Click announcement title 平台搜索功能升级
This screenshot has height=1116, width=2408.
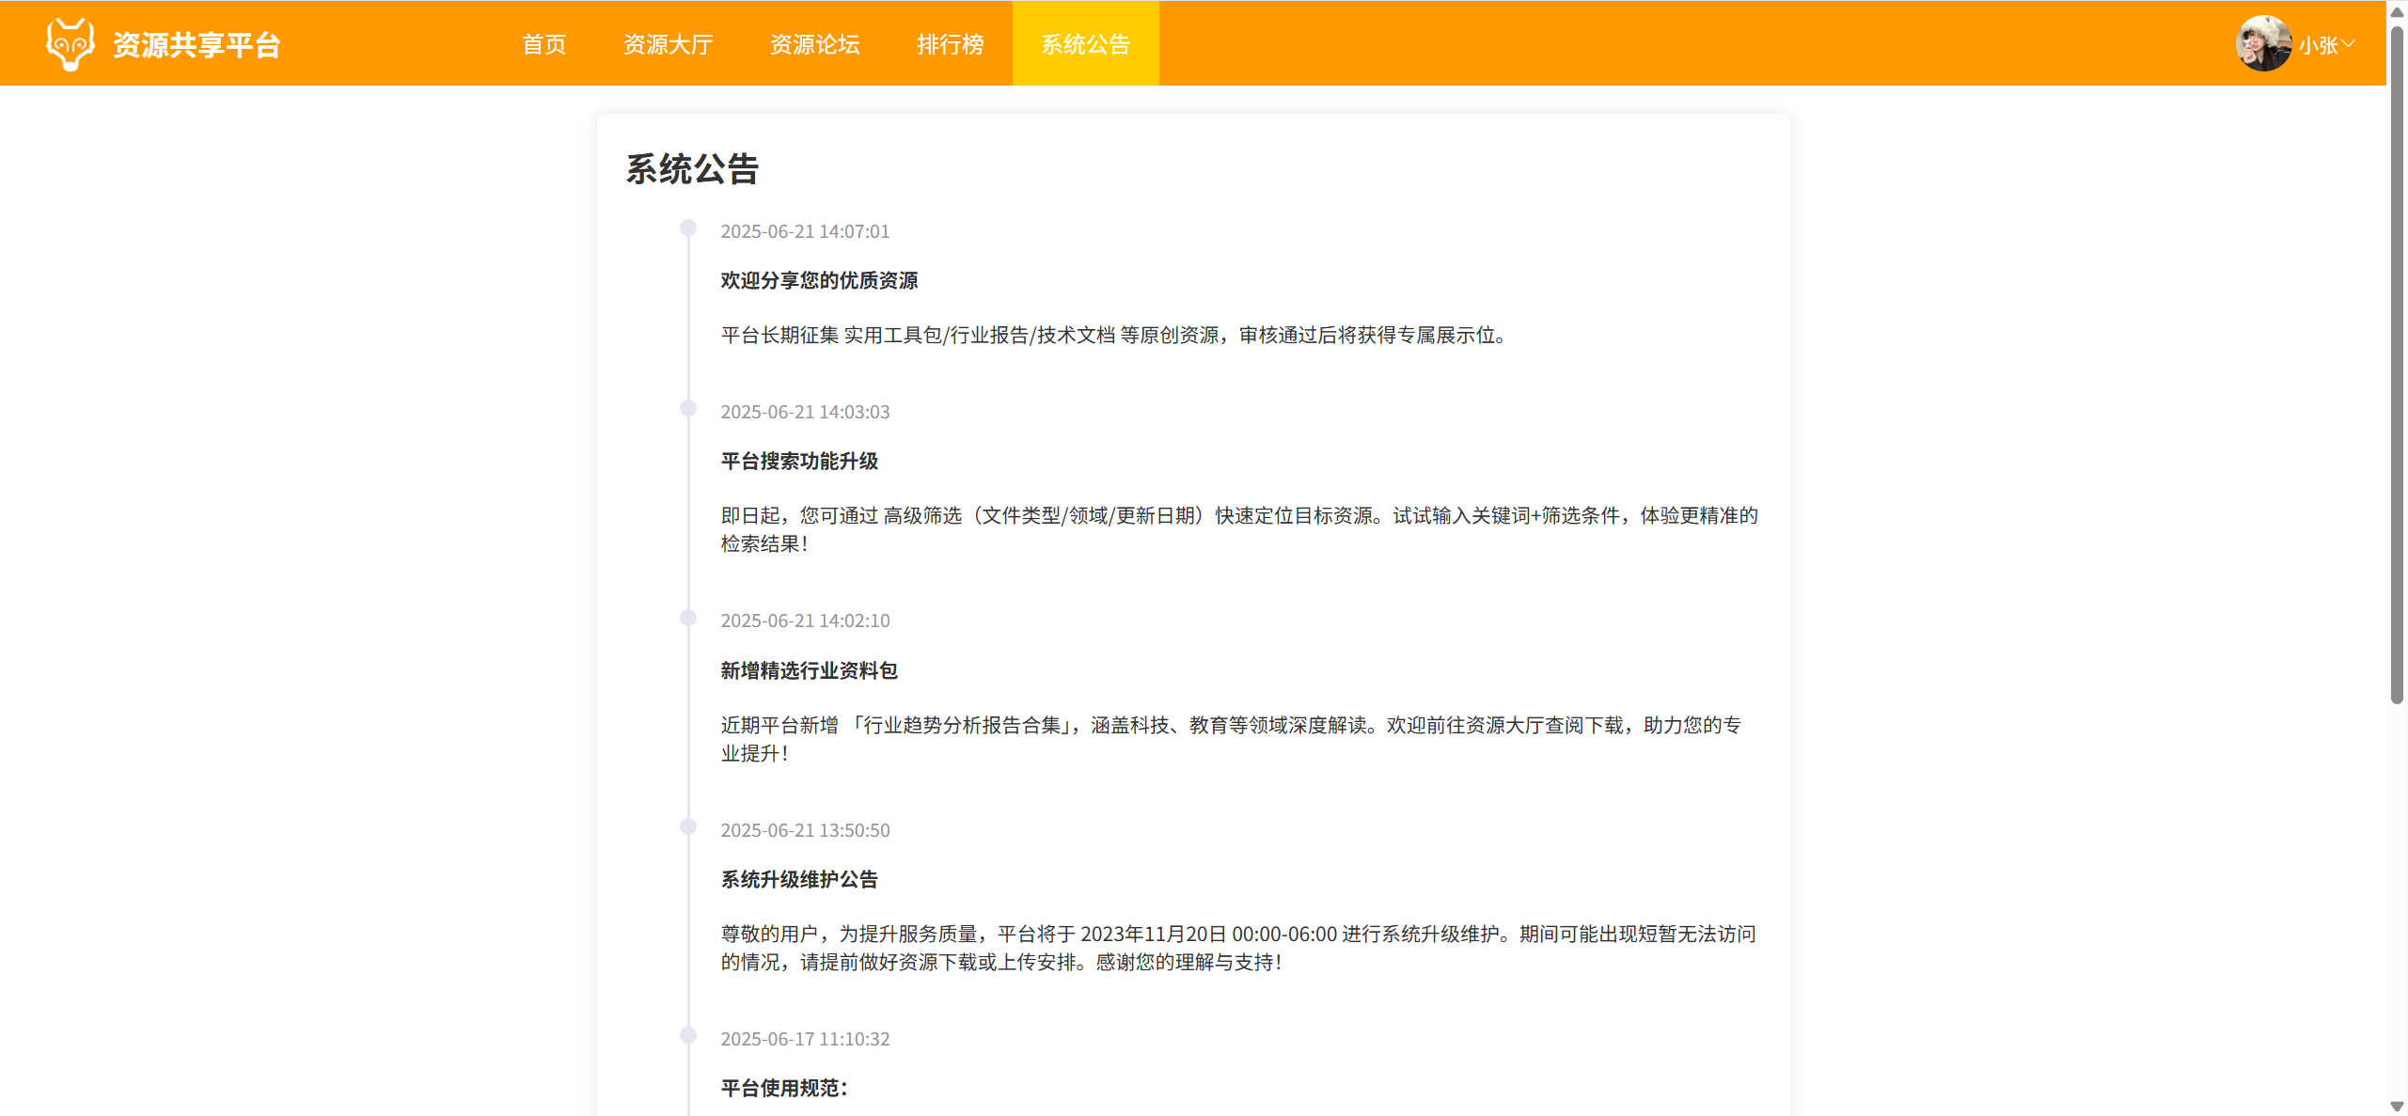(799, 462)
